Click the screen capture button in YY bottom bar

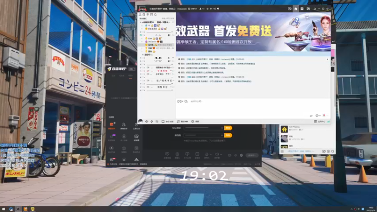(168, 122)
